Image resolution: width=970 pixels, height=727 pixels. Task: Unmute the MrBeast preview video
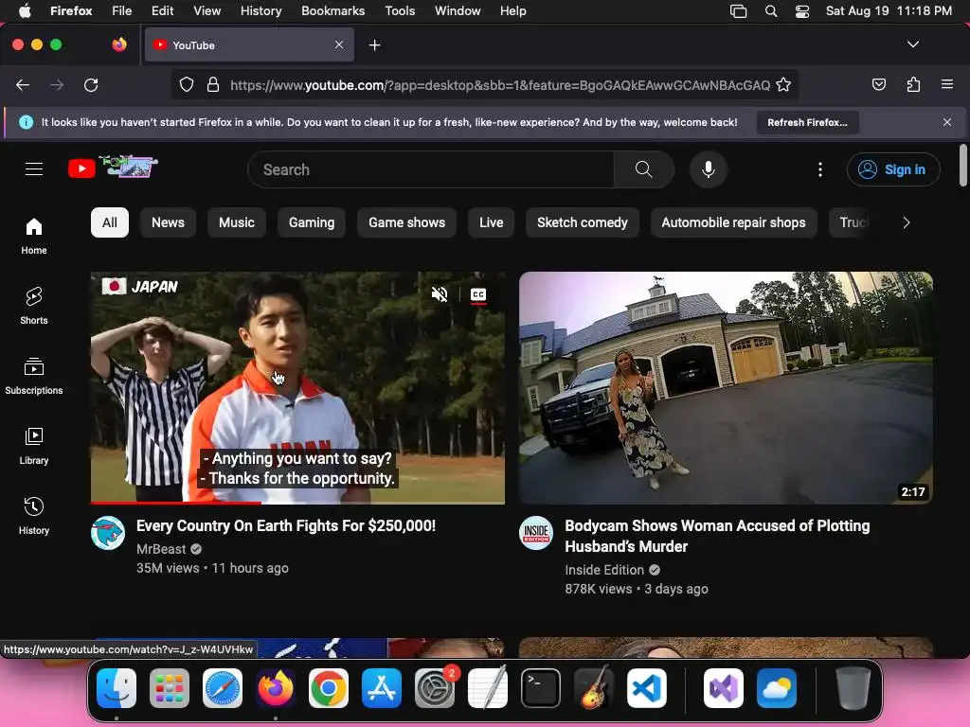click(440, 294)
